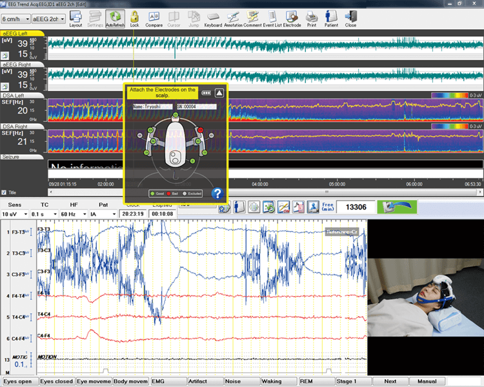Image resolution: width=484 pixels, height=387 pixels.
Task: Click the Print icon
Action: click(312, 19)
